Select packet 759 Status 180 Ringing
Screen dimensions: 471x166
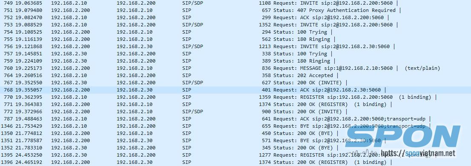pyautogui.click(x=235, y=60)
